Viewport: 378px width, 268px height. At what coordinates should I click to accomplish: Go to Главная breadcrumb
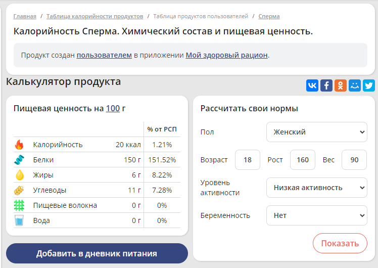pyautogui.click(x=25, y=16)
